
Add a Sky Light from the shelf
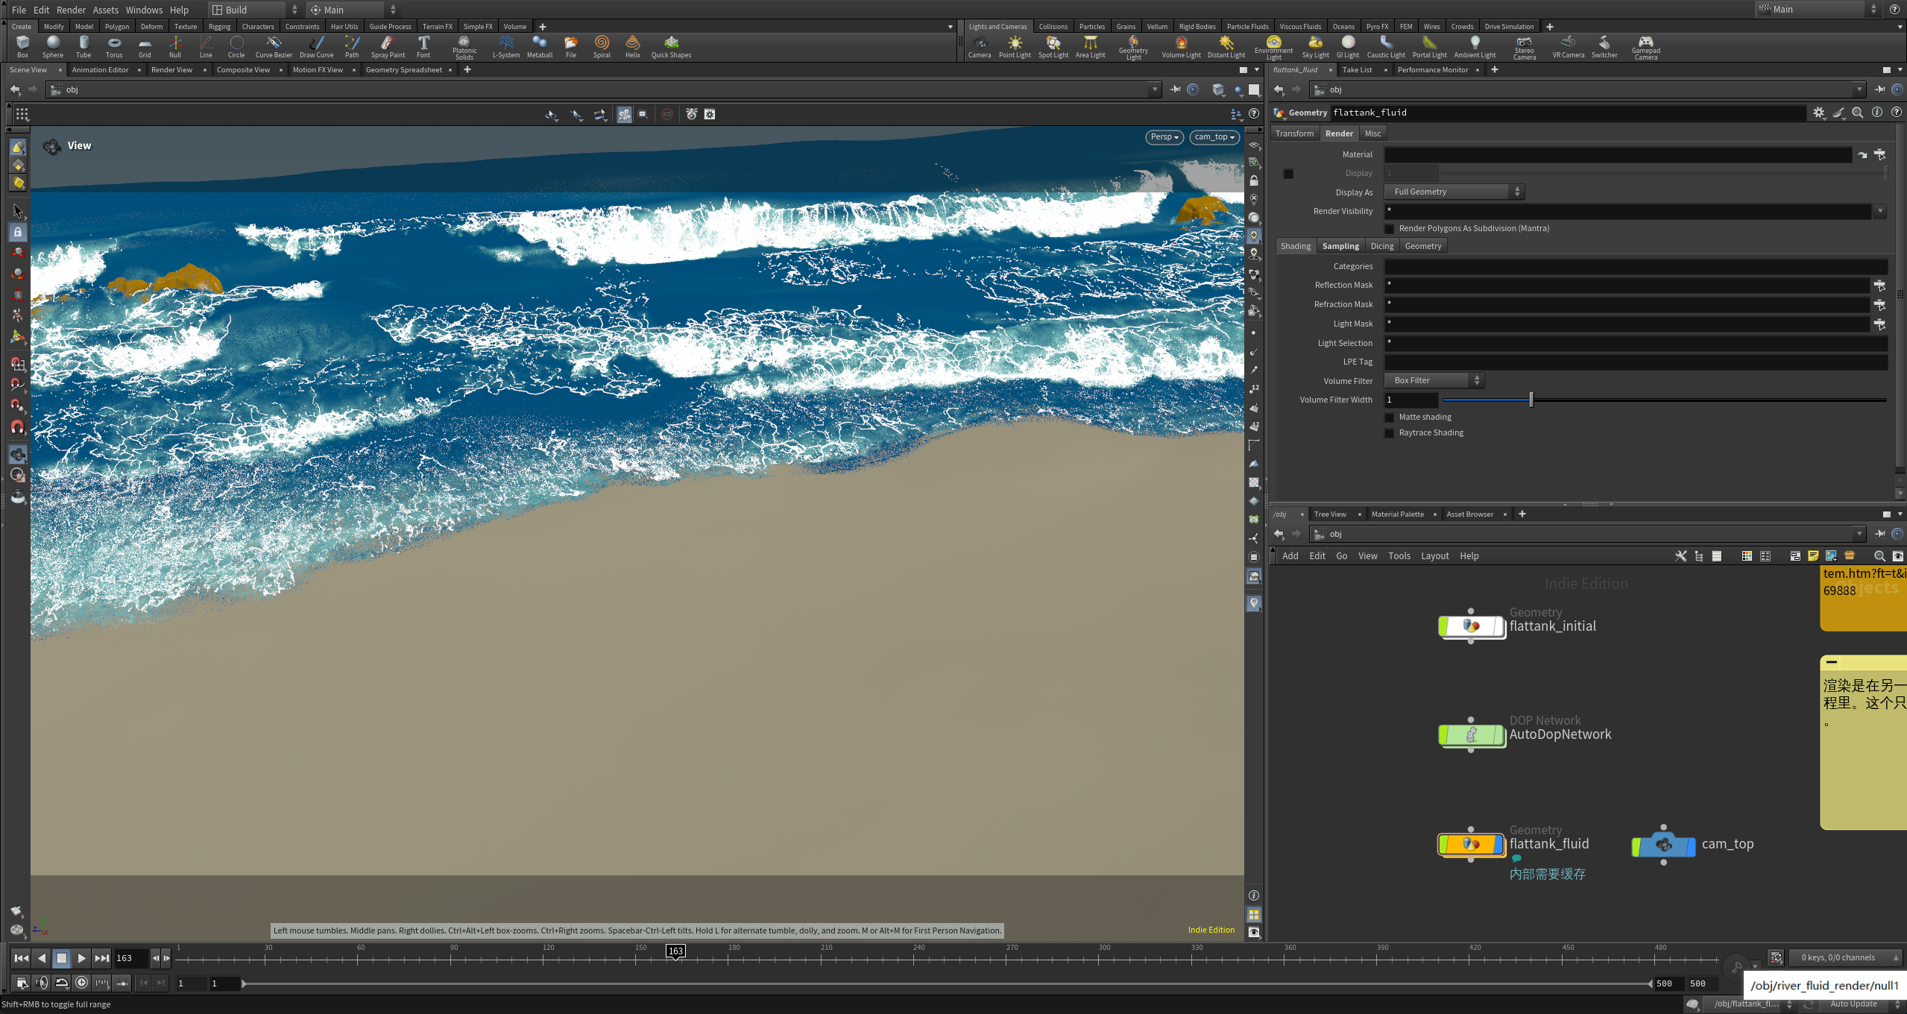point(1315,46)
